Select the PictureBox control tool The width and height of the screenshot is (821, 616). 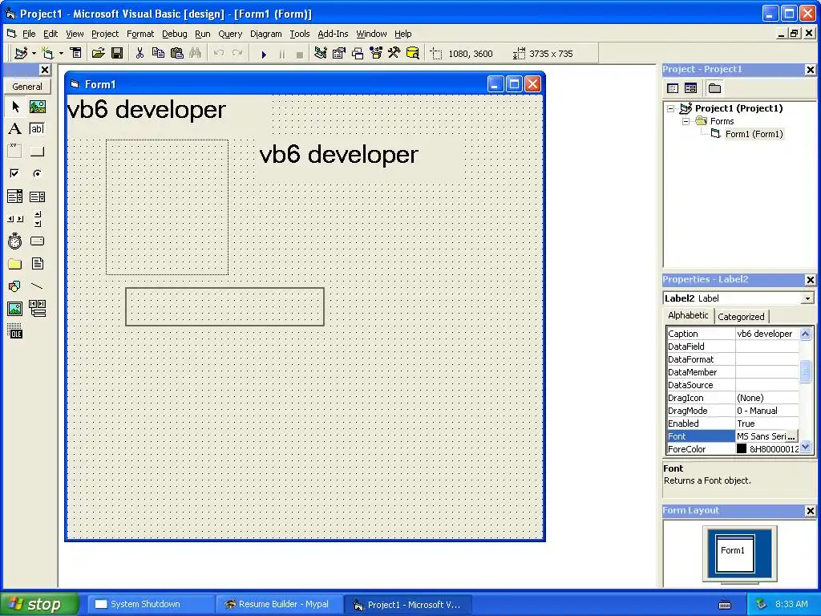coord(37,107)
